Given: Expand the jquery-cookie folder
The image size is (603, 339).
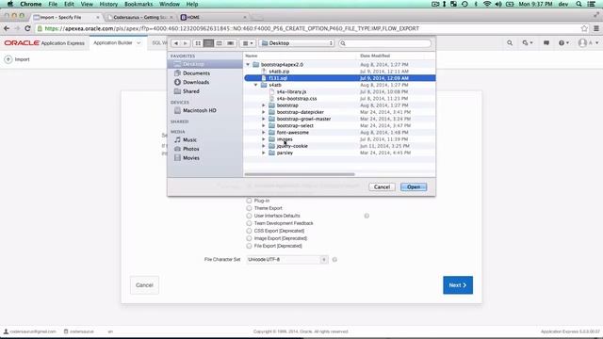Looking at the screenshot, I should [x=264, y=146].
